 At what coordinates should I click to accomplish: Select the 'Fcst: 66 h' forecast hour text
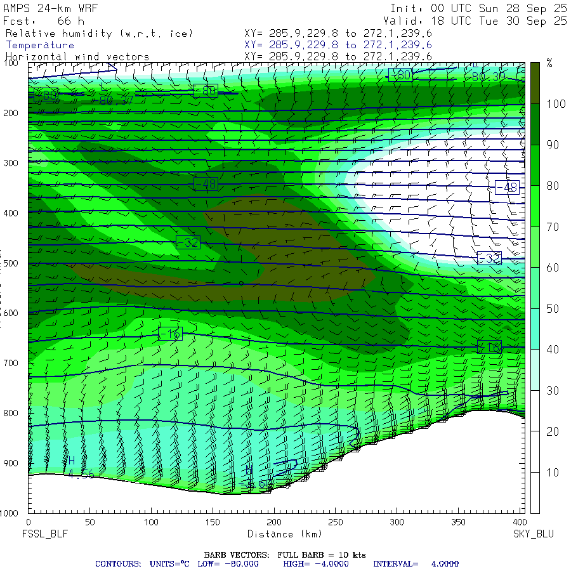[x=44, y=21]
